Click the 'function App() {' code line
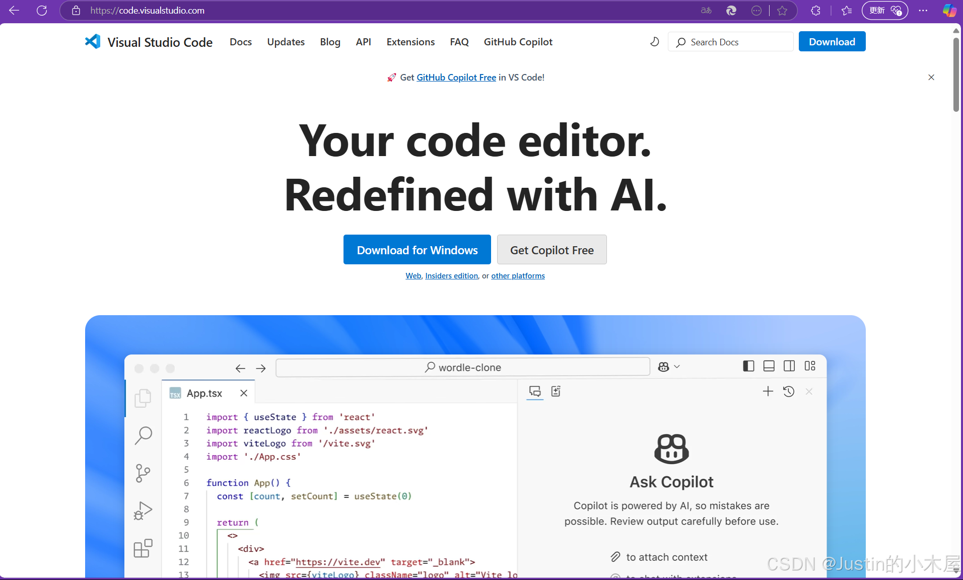 (x=249, y=483)
